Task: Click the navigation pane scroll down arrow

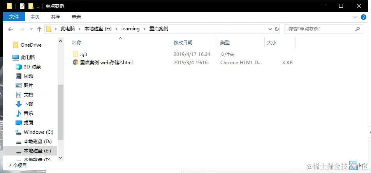Action: coord(61,157)
